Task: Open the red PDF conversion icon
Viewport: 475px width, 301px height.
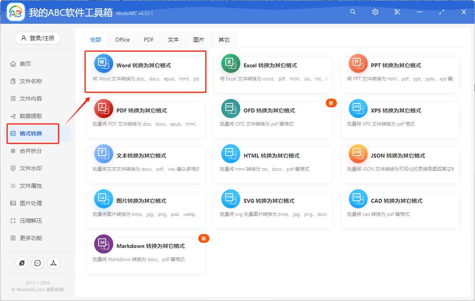Action: [x=104, y=109]
